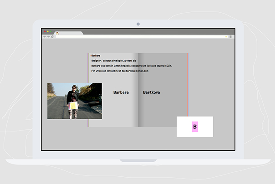Reload the page with the refresh icon
Image resolution: width=275 pixels, height=184 pixels.
(x=52, y=36)
